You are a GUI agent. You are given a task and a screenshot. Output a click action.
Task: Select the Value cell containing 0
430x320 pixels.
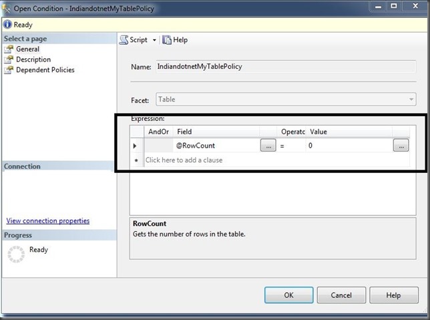coord(349,146)
